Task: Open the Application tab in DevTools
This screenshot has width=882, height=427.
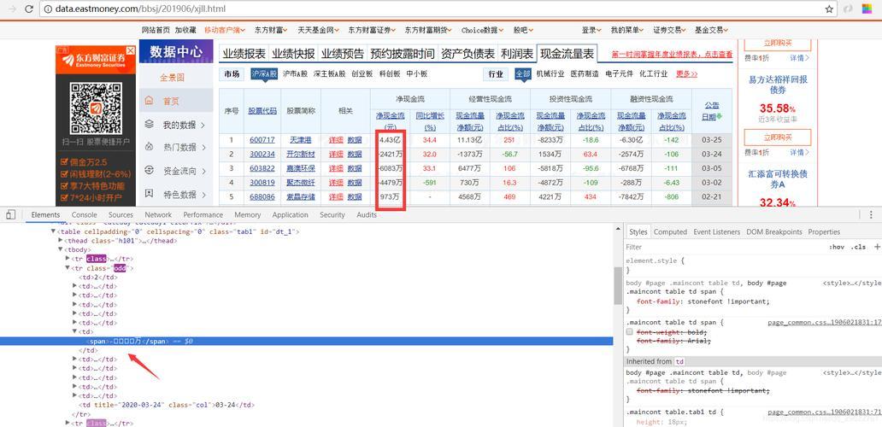Action: (x=290, y=214)
